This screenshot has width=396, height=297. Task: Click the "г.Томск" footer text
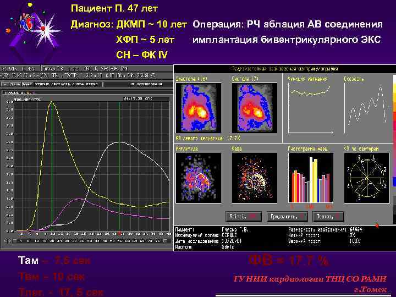[370, 290]
